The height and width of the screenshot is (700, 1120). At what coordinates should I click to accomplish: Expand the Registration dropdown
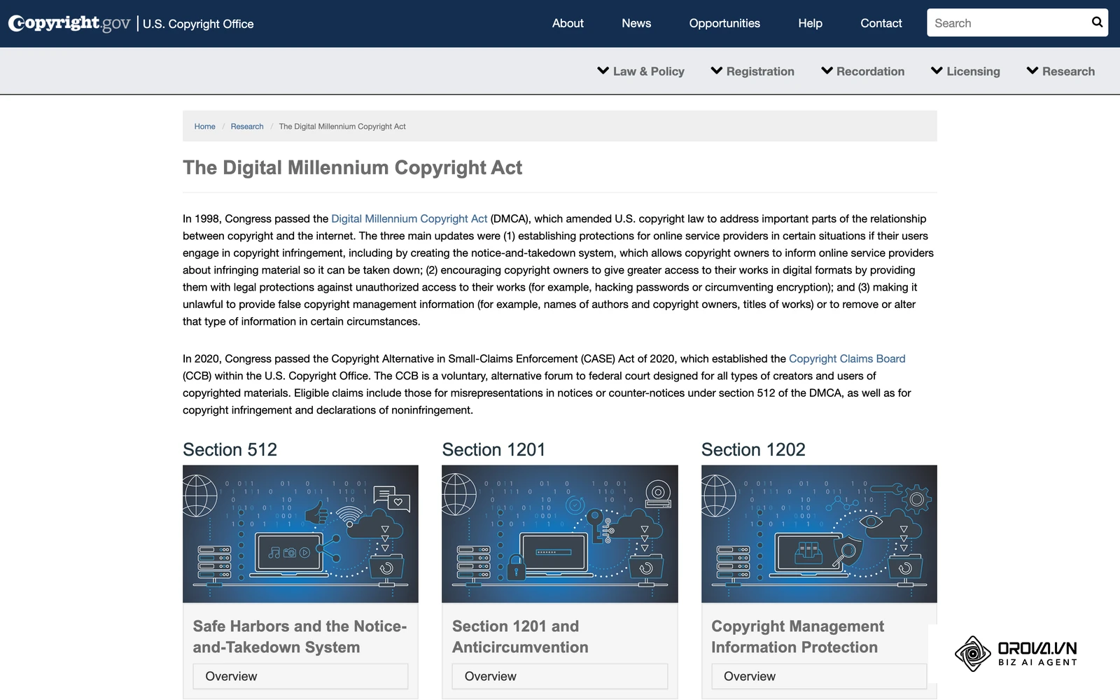point(752,71)
